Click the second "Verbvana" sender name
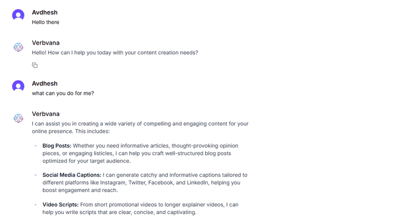This screenshot has height=216, width=398. [x=46, y=114]
